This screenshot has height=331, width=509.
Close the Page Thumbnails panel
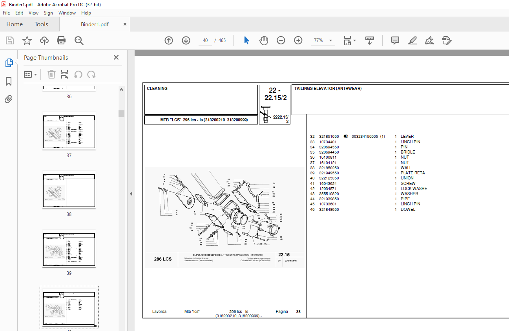coord(116,57)
